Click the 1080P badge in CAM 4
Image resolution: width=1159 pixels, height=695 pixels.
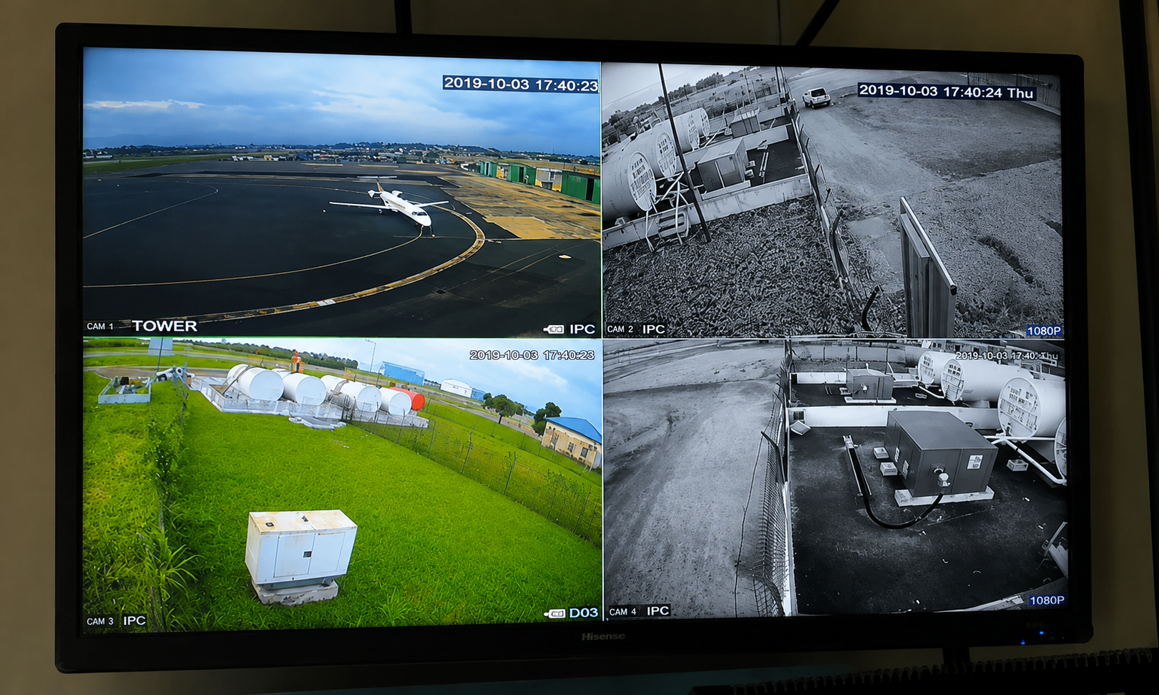(1047, 600)
